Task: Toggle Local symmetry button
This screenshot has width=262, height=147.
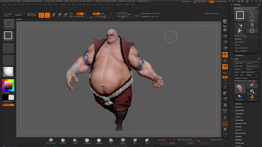Action: pyautogui.click(x=225, y=67)
